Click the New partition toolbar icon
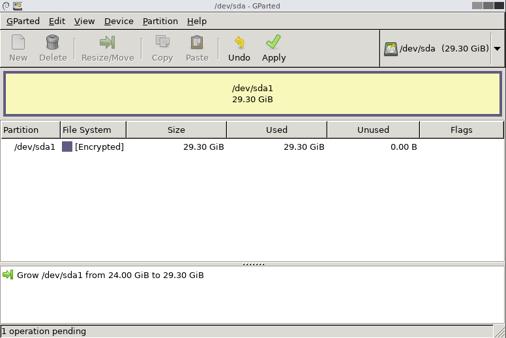 tap(18, 42)
